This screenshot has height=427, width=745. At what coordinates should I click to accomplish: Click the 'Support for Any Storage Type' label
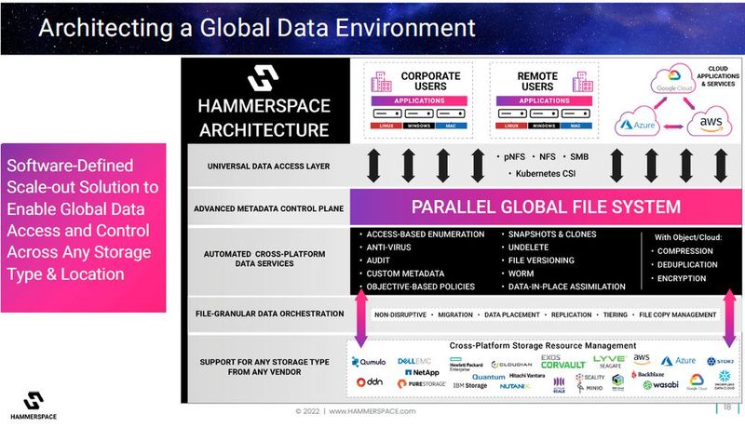264,367
